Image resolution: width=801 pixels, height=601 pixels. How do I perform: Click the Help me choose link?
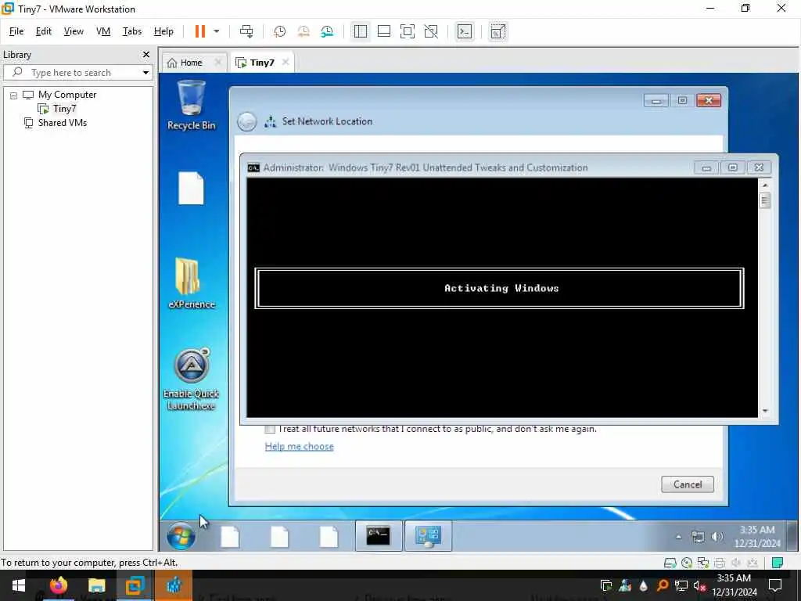point(300,446)
